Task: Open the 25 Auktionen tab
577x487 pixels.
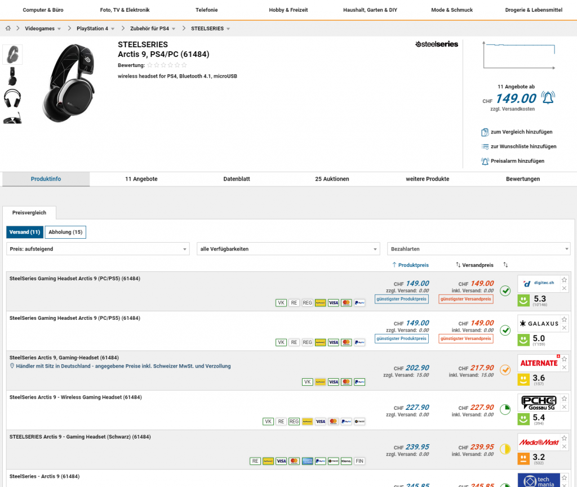Action: [332, 179]
